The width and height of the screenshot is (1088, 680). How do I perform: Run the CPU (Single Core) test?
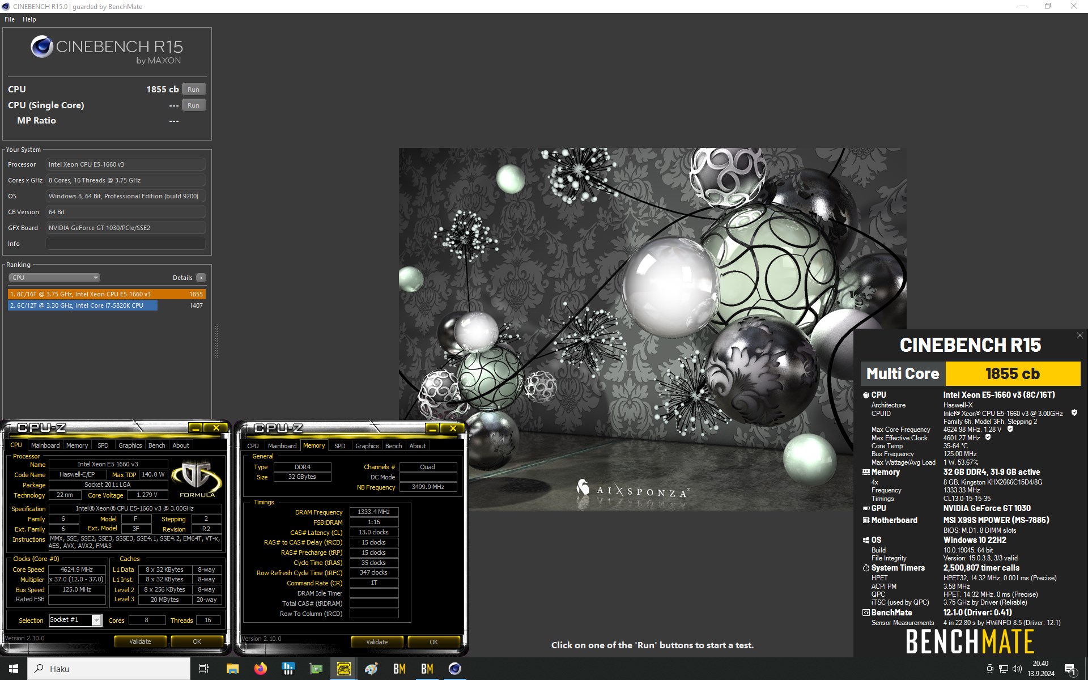[x=193, y=105]
